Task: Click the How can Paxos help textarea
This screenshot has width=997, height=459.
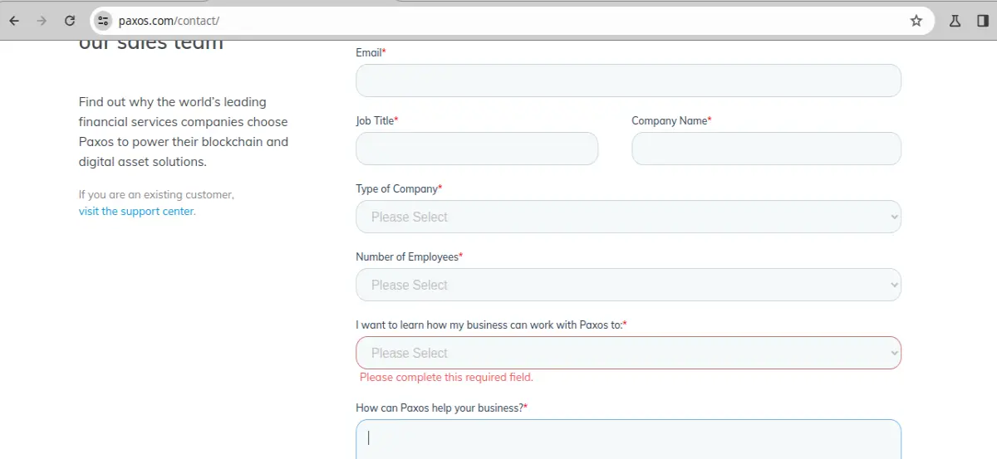Action: tap(628, 439)
